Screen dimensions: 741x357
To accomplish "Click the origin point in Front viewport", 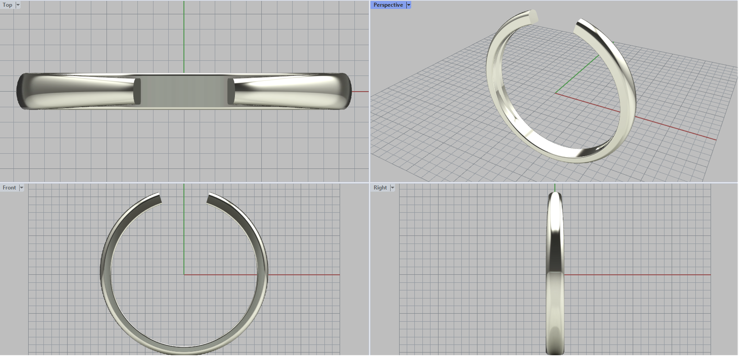I will point(184,275).
